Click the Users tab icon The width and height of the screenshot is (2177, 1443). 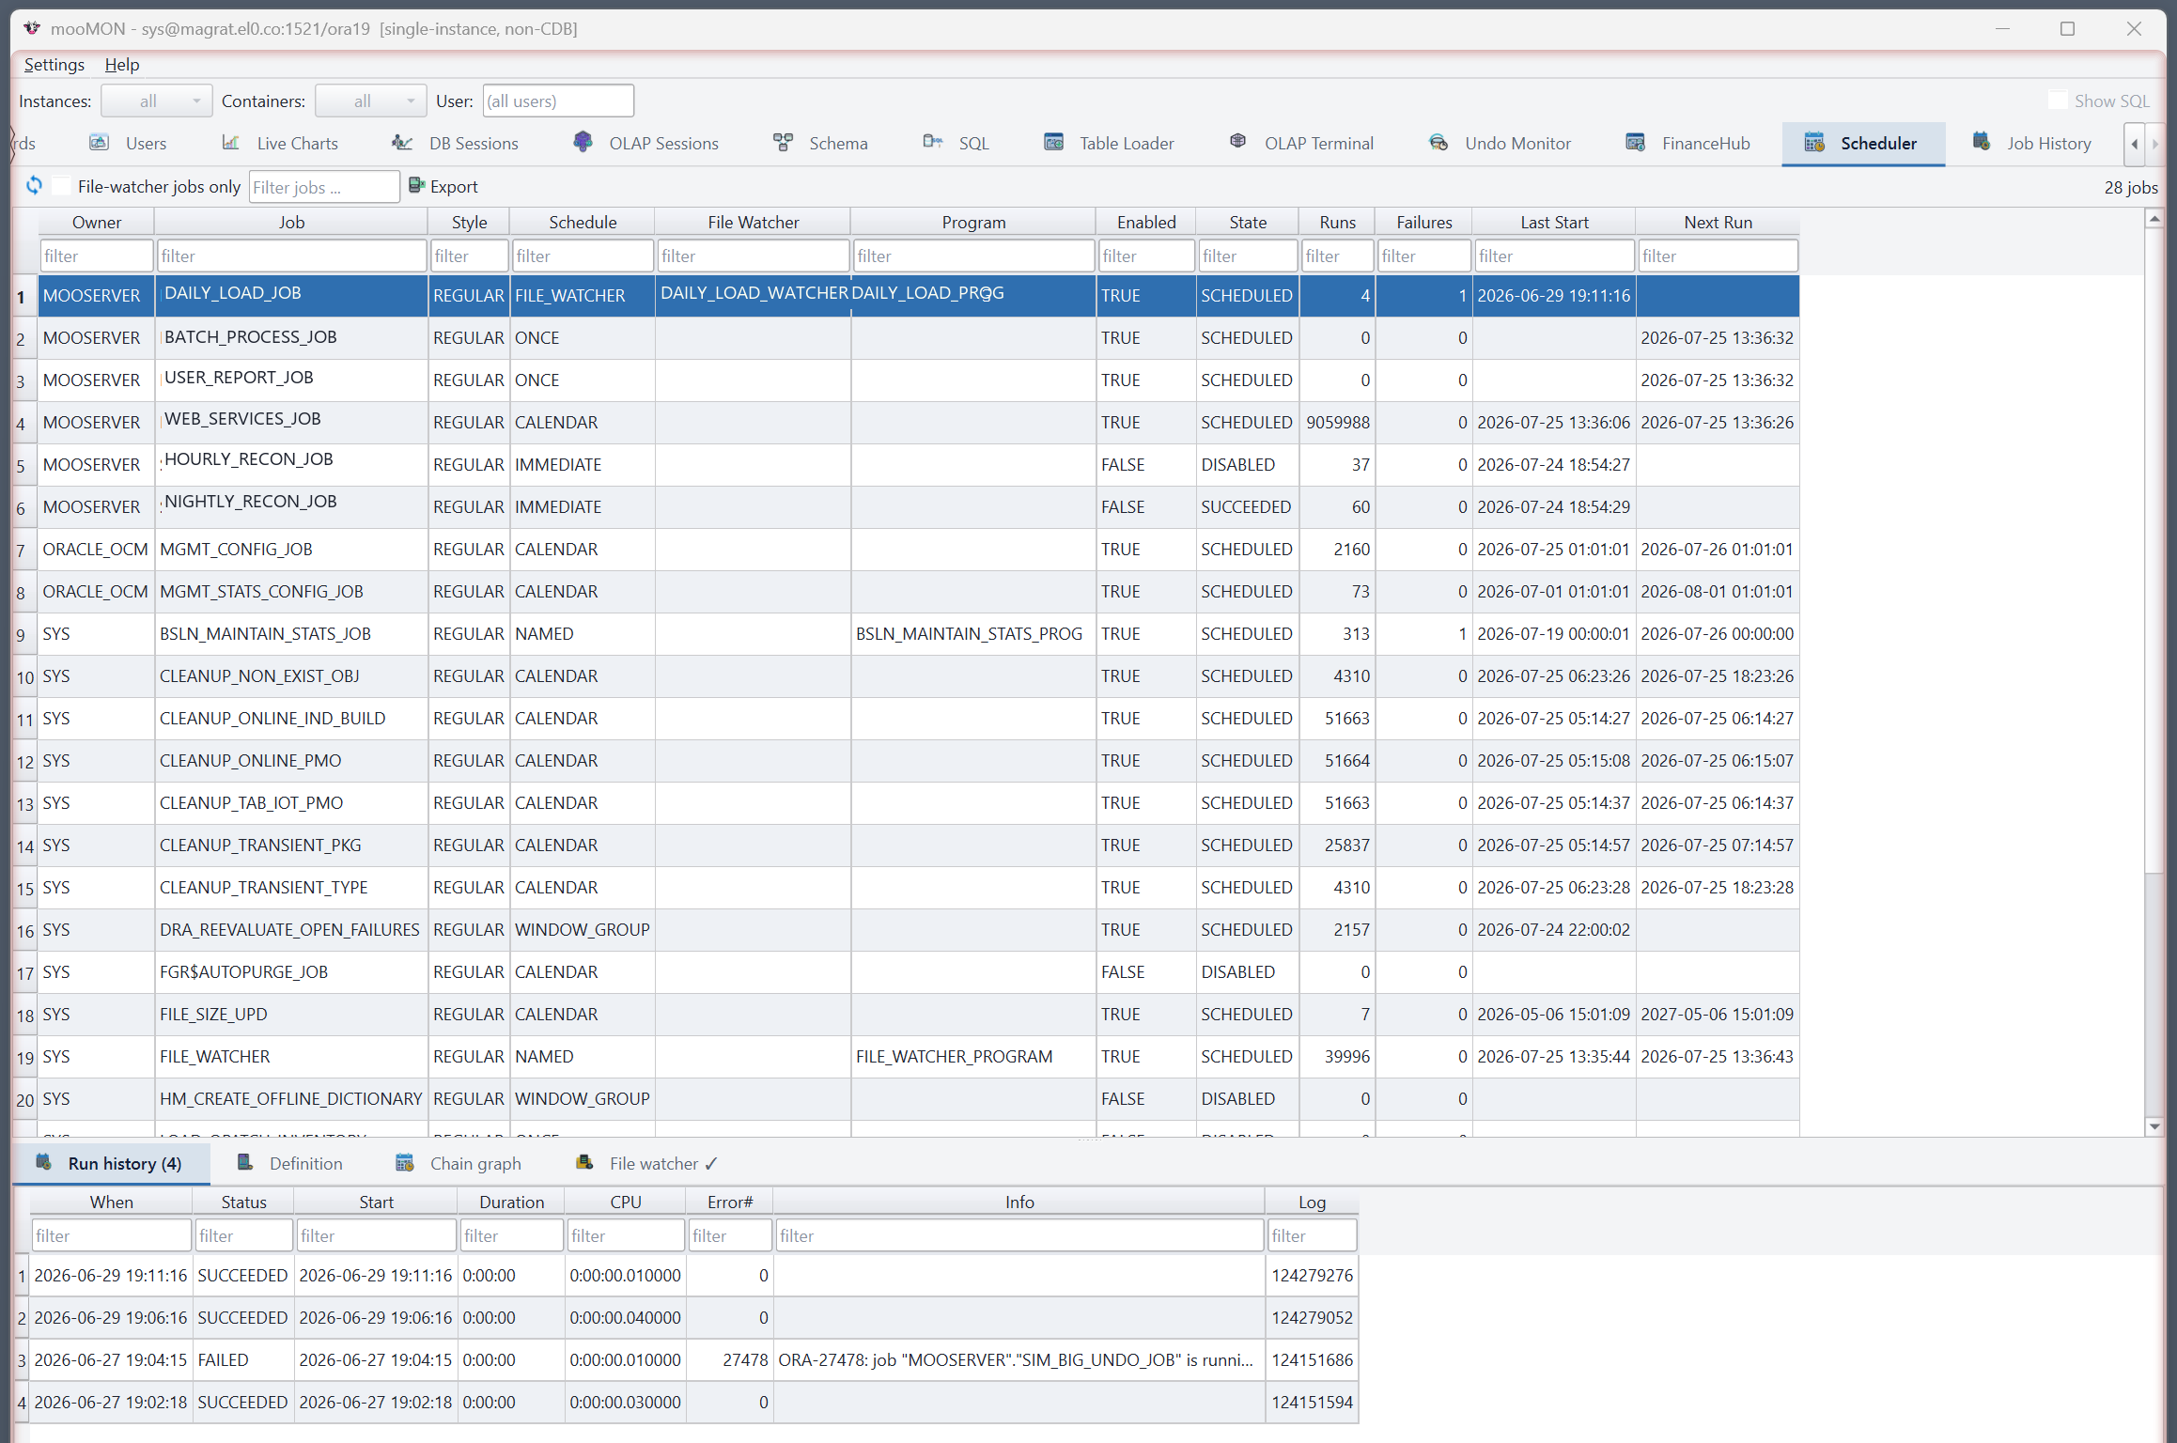coord(99,143)
